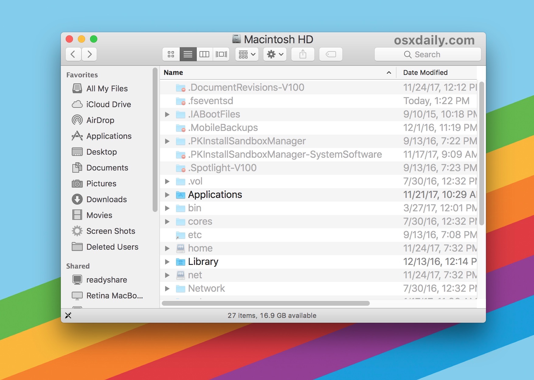Open iCloud Drive from Favorites
534x380 pixels.
coord(108,104)
